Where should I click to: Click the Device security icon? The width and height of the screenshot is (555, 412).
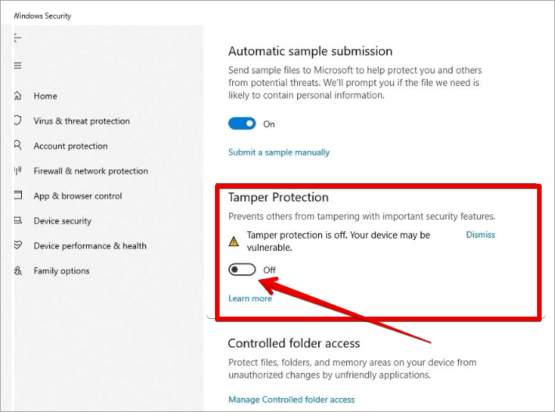(17, 221)
